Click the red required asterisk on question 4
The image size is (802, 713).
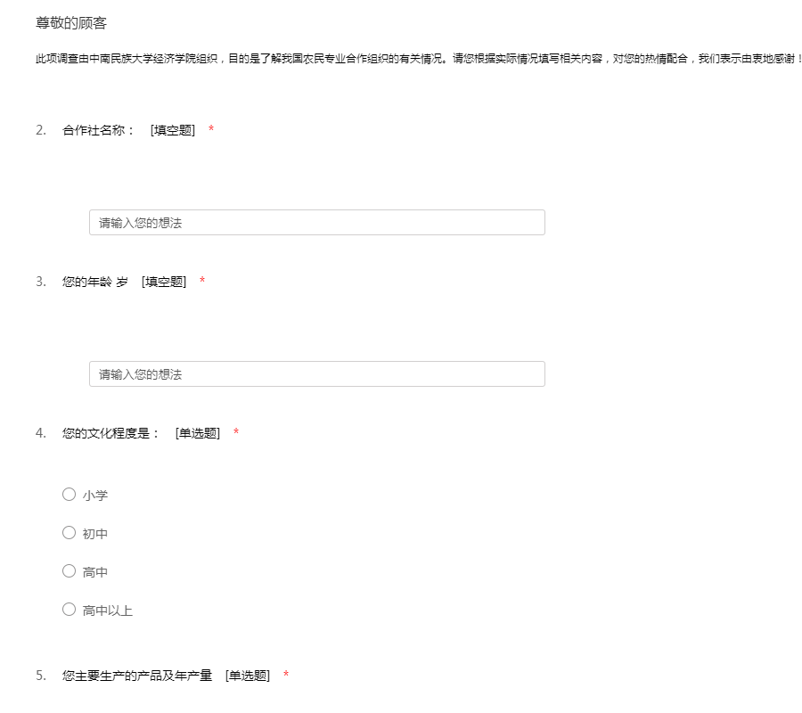(236, 433)
